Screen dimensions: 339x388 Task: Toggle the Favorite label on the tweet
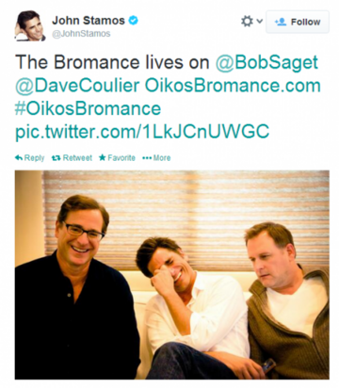tap(121, 158)
